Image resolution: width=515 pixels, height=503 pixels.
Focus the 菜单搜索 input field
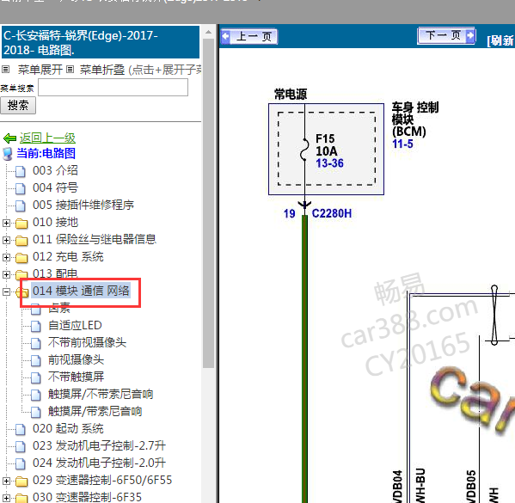coord(113,87)
